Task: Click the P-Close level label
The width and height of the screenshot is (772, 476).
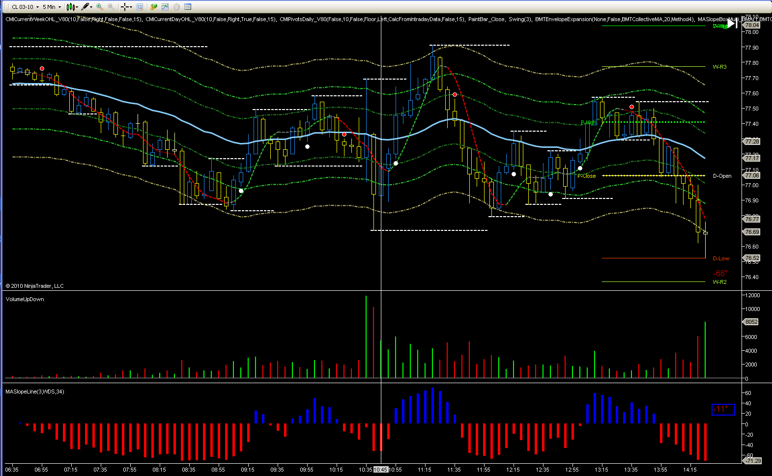Action: pos(586,176)
